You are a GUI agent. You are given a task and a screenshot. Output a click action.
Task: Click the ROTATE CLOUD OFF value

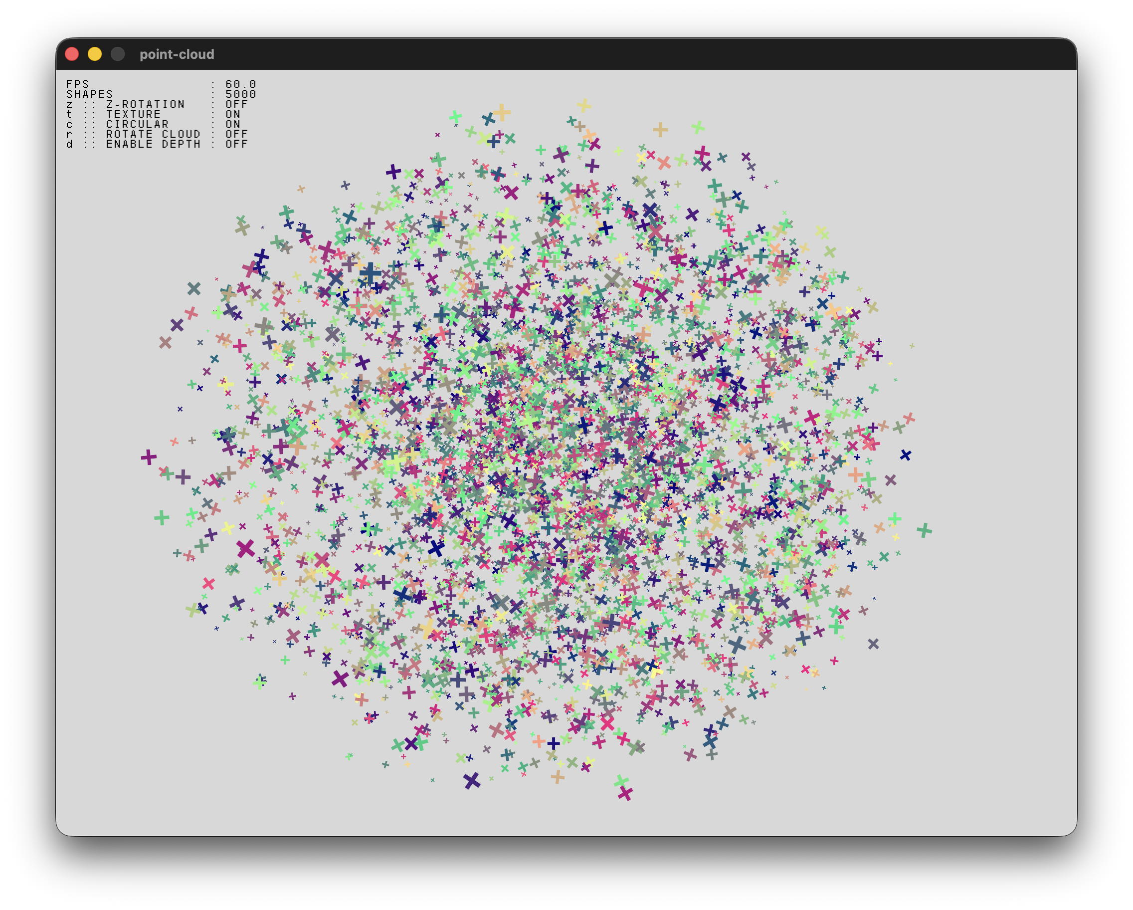236,134
